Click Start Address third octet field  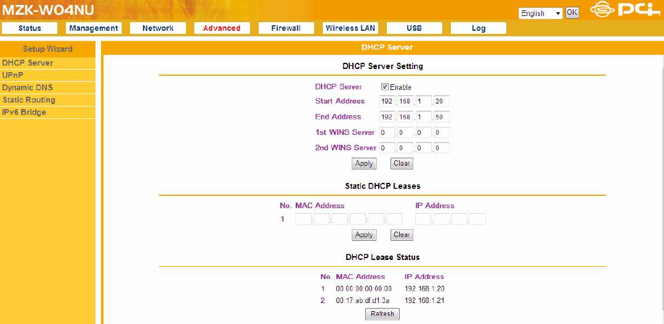pos(423,101)
